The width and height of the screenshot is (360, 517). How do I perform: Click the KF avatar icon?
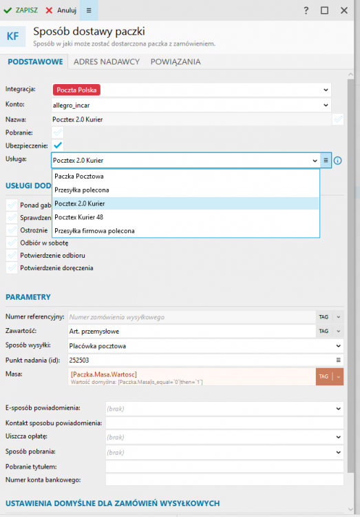click(13, 37)
